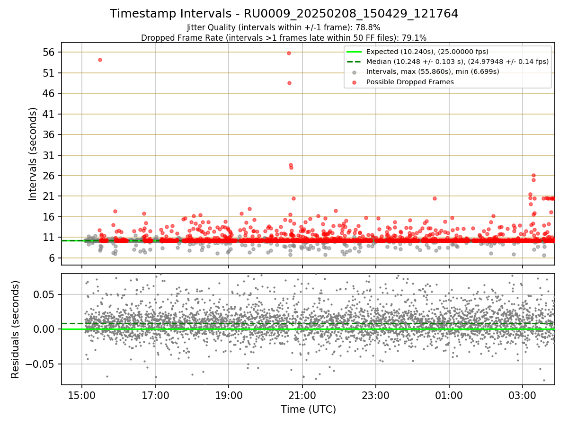This screenshot has width=568, height=426.
Task: Click the plot title 'Timestamp Intervals - RU0009_20250208_150429_121764'
Action: [284, 14]
